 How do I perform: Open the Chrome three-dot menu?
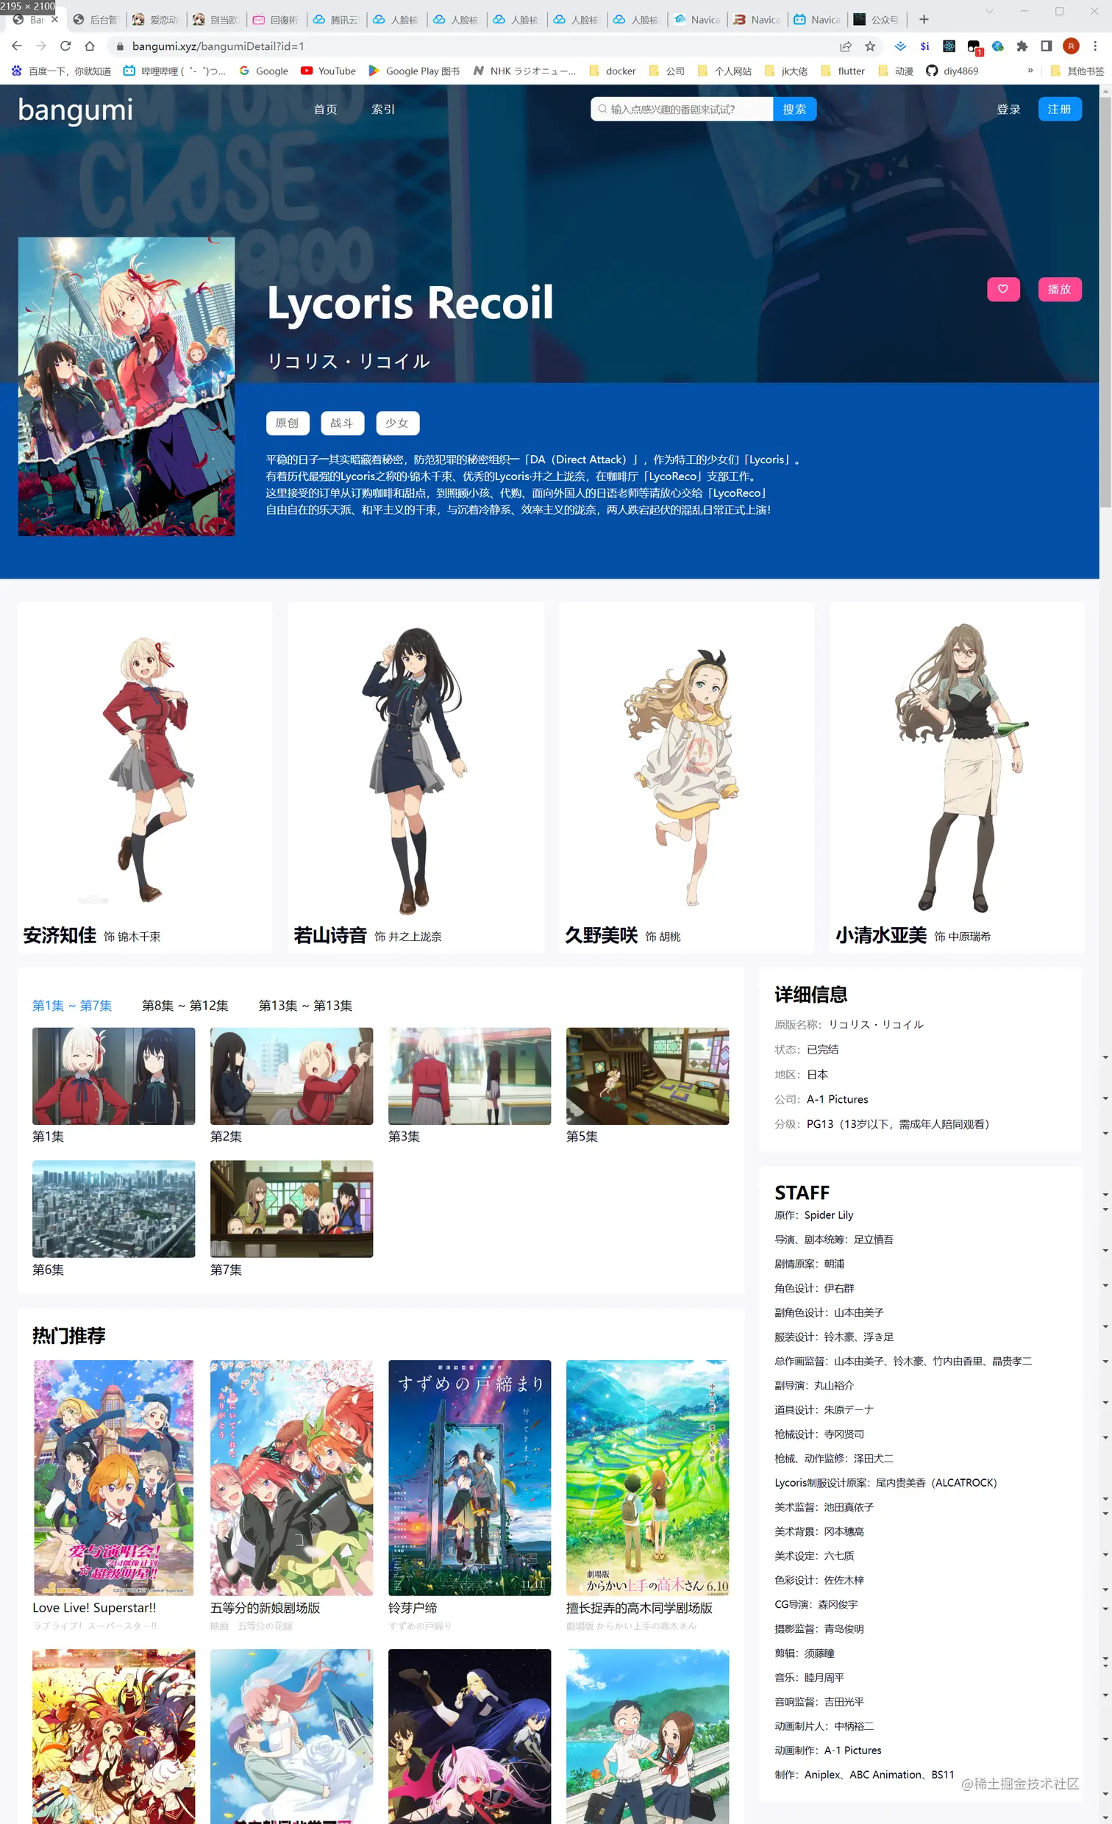pos(1095,46)
